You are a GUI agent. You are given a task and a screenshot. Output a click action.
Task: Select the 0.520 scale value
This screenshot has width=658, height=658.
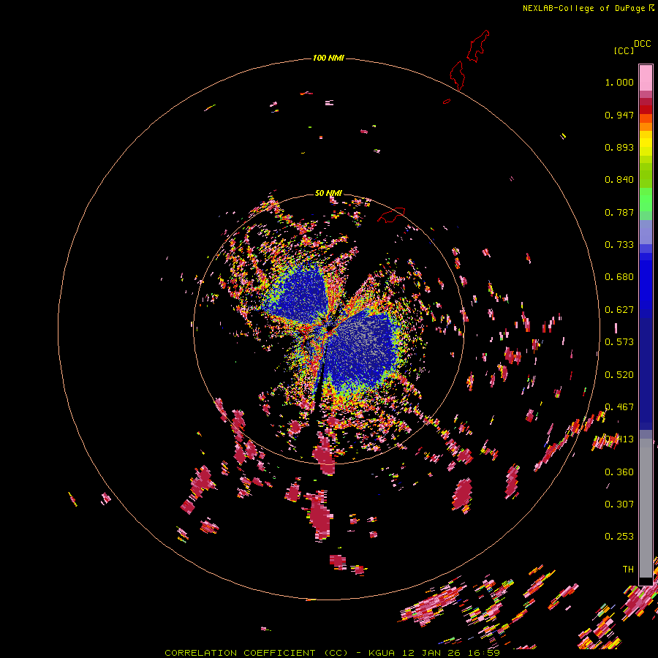[x=619, y=375]
